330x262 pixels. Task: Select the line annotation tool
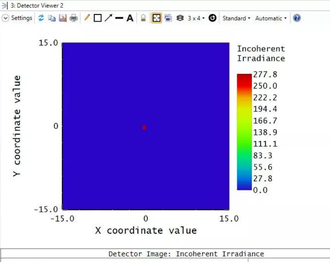[x=119, y=18]
